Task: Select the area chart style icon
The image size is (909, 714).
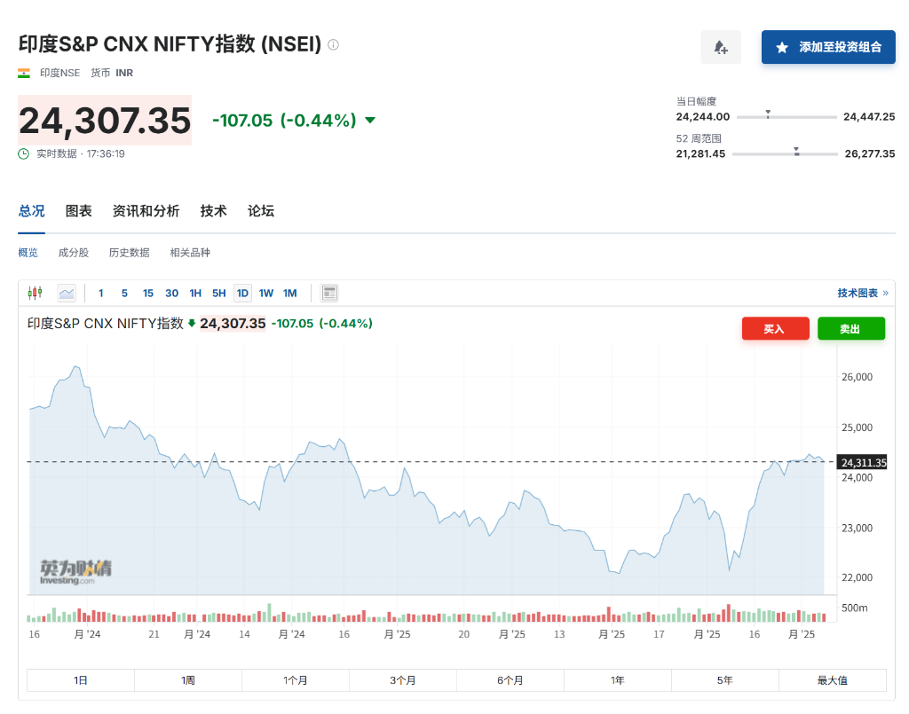Action: 67,293
